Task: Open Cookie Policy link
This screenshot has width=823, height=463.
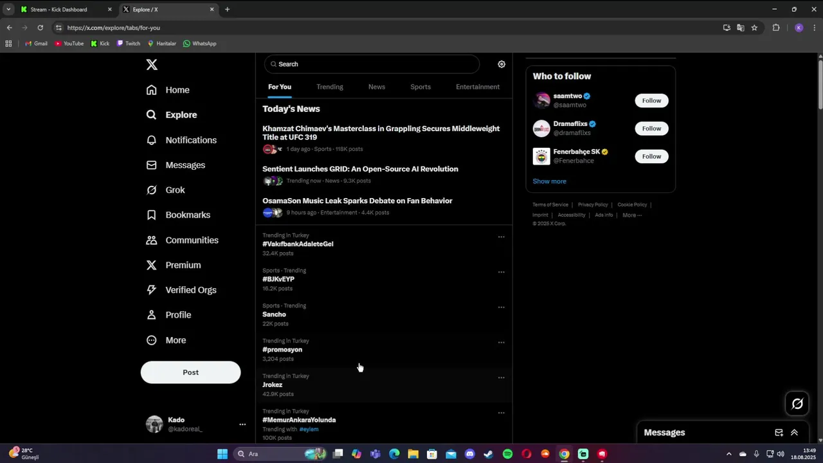Action: (632, 204)
